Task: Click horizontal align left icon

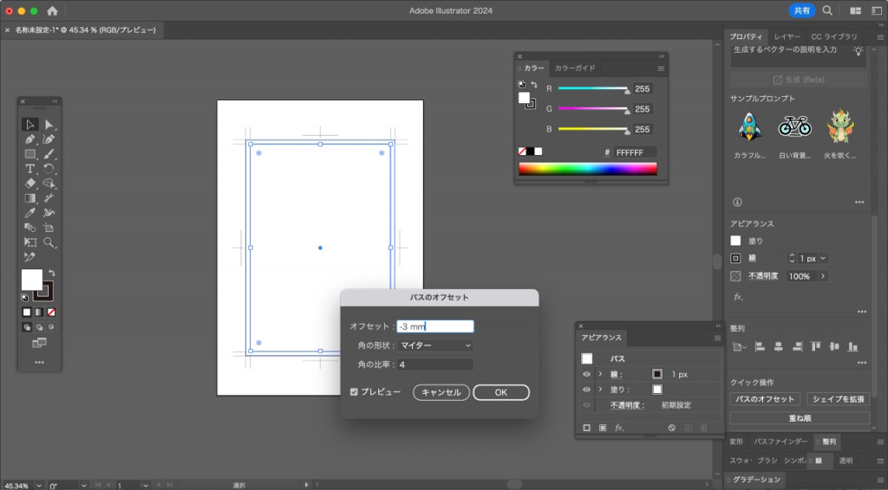Action: pos(760,346)
